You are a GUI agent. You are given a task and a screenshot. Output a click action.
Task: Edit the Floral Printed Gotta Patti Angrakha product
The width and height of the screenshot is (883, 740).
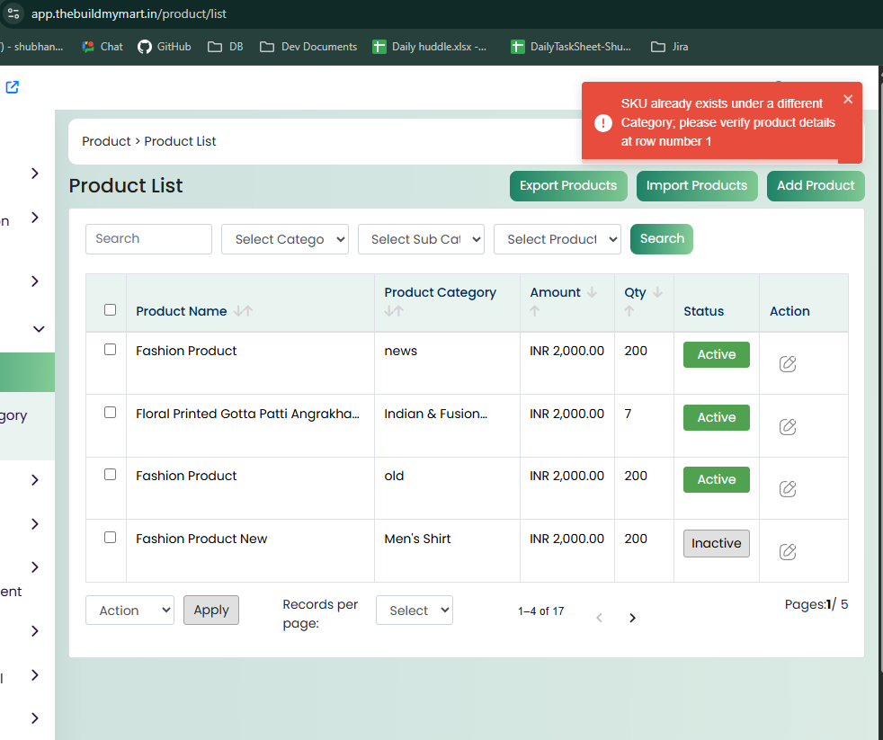(x=788, y=427)
